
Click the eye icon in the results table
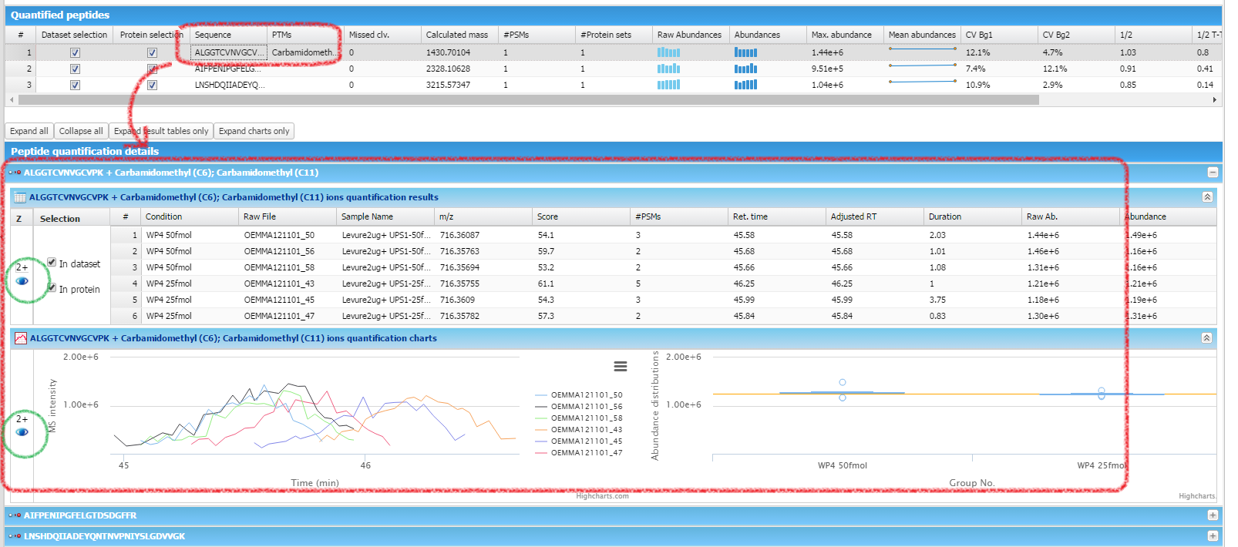[22, 281]
